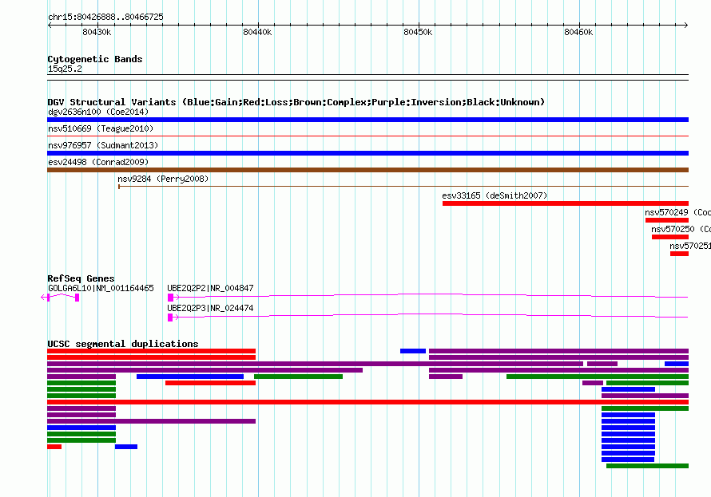Select the small blue duplication bar in last row
Screen dimensions: 711x497
(126, 447)
